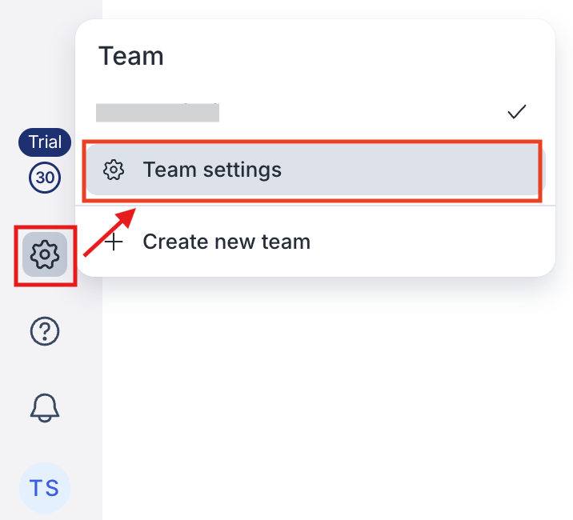Click the "Create new team" text label
Image resolution: width=573 pixels, height=520 pixels.
coord(226,242)
